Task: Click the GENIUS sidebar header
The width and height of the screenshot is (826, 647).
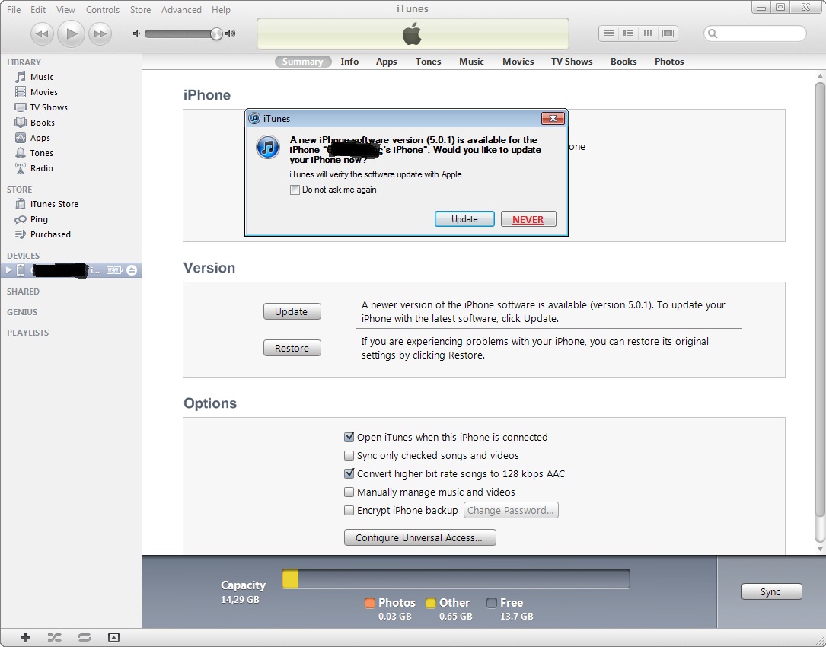Action: pos(22,312)
